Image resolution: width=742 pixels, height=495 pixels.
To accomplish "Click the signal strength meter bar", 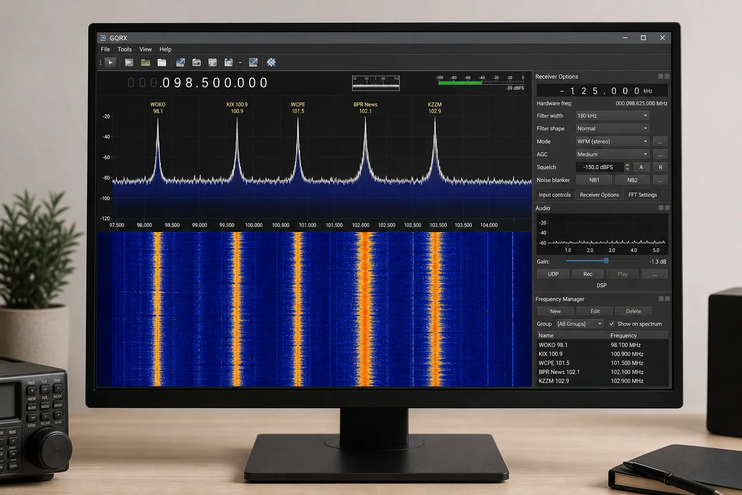I will [x=481, y=83].
